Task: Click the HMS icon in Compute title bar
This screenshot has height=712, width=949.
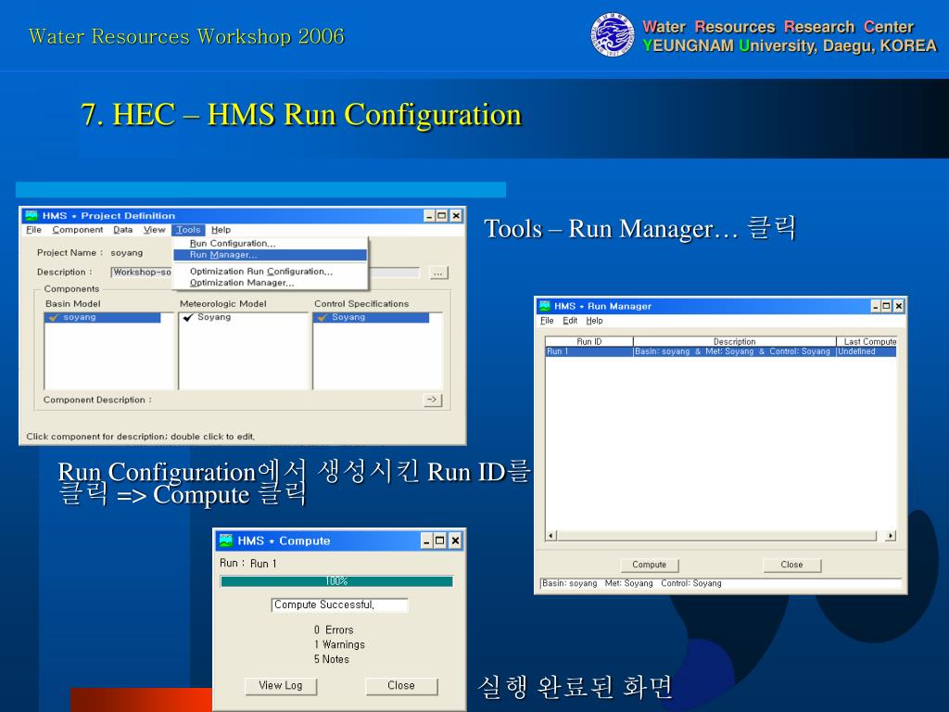Action: coord(226,540)
